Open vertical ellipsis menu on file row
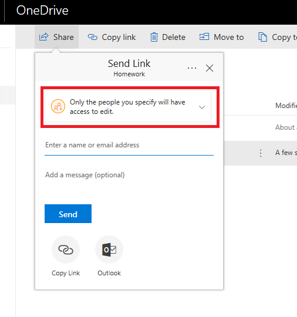 (261, 153)
